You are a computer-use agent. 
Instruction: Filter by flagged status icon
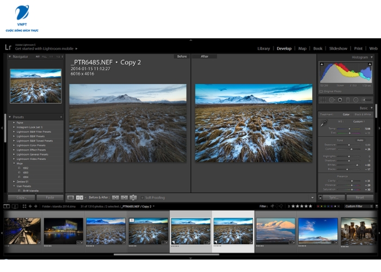tap(272, 206)
